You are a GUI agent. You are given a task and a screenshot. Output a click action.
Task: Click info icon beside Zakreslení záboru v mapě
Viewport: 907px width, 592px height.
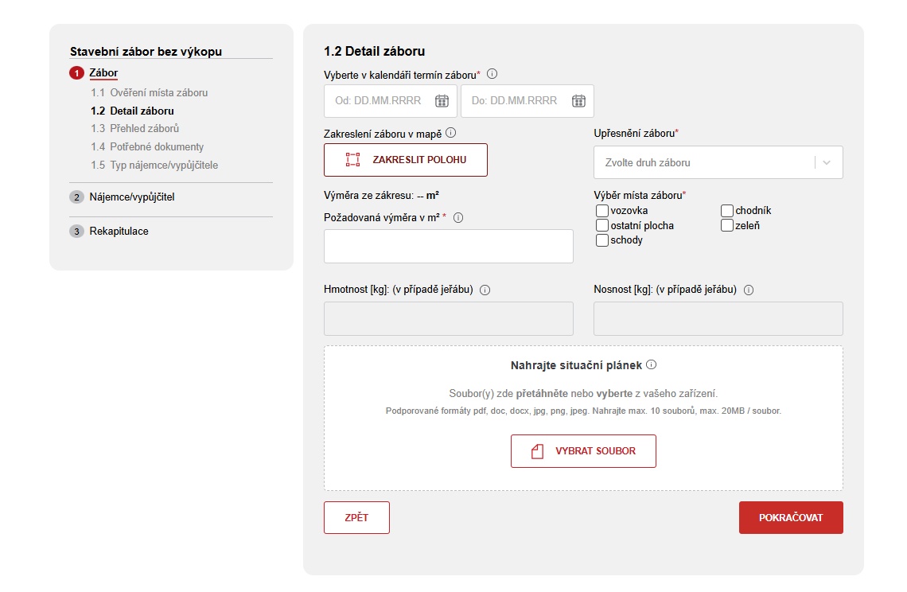coord(451,133)
